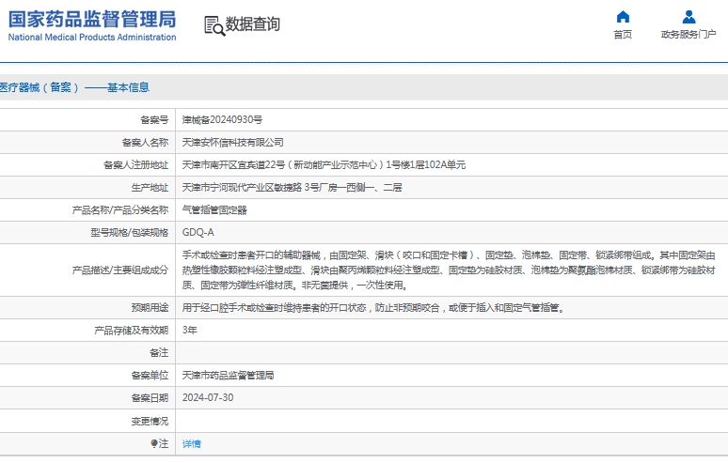This screenshot has height=463, width=728.
Task: Select the filing number 津械备20240930号
Action: point(222,120)
